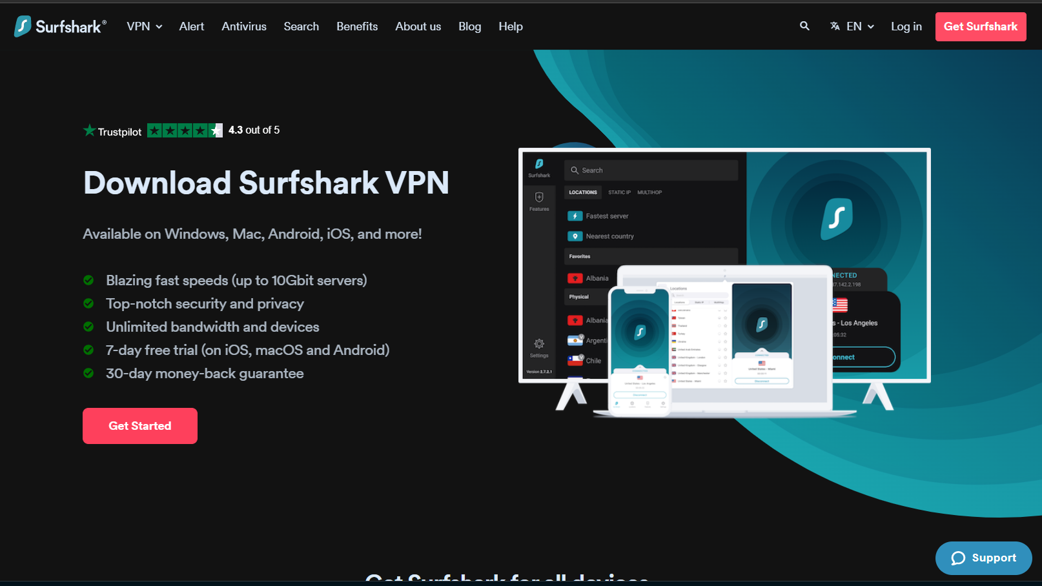Click the Nearest country pin icon
The width and height of the screenshot is (1042, 586).
(575, 236)
